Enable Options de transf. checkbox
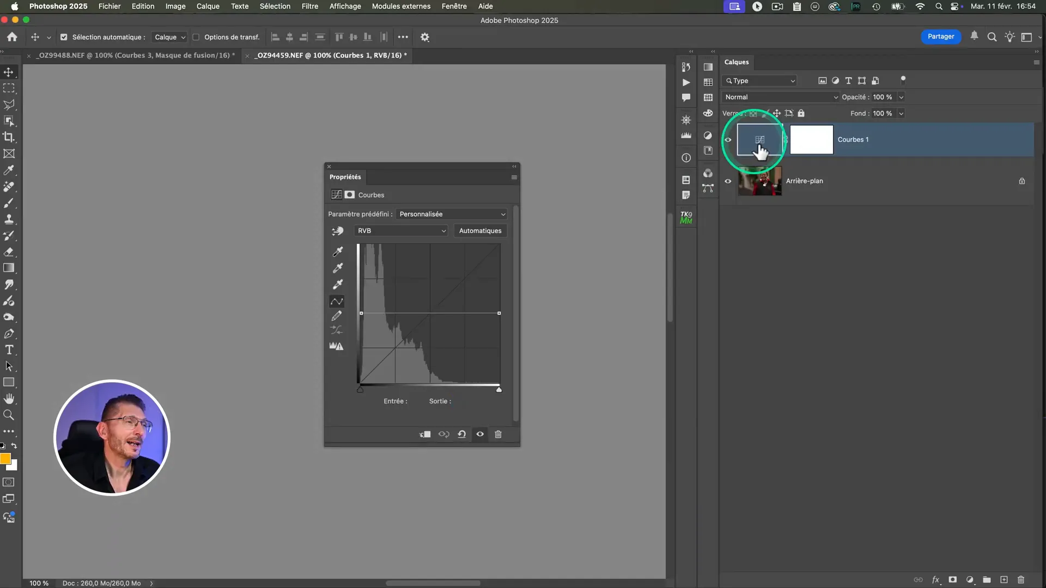1046x588 pixels. click(196, 37)
